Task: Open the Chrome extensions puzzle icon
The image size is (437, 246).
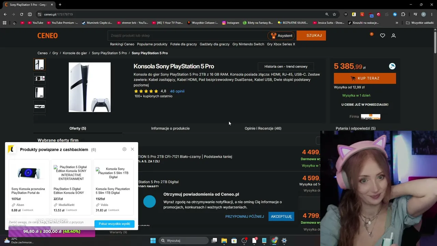Action: point(403,14)
